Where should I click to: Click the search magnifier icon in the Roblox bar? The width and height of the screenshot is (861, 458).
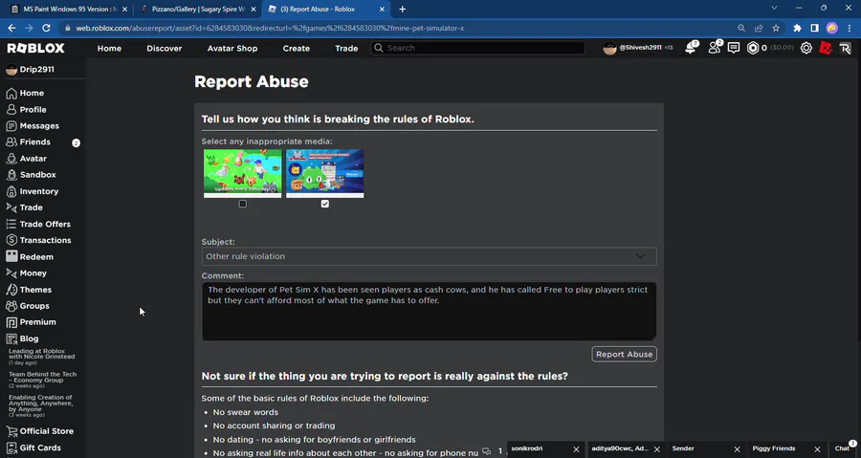(378, 48)
